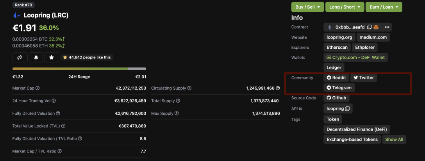Open the Github source code link

tap(336, 98)
